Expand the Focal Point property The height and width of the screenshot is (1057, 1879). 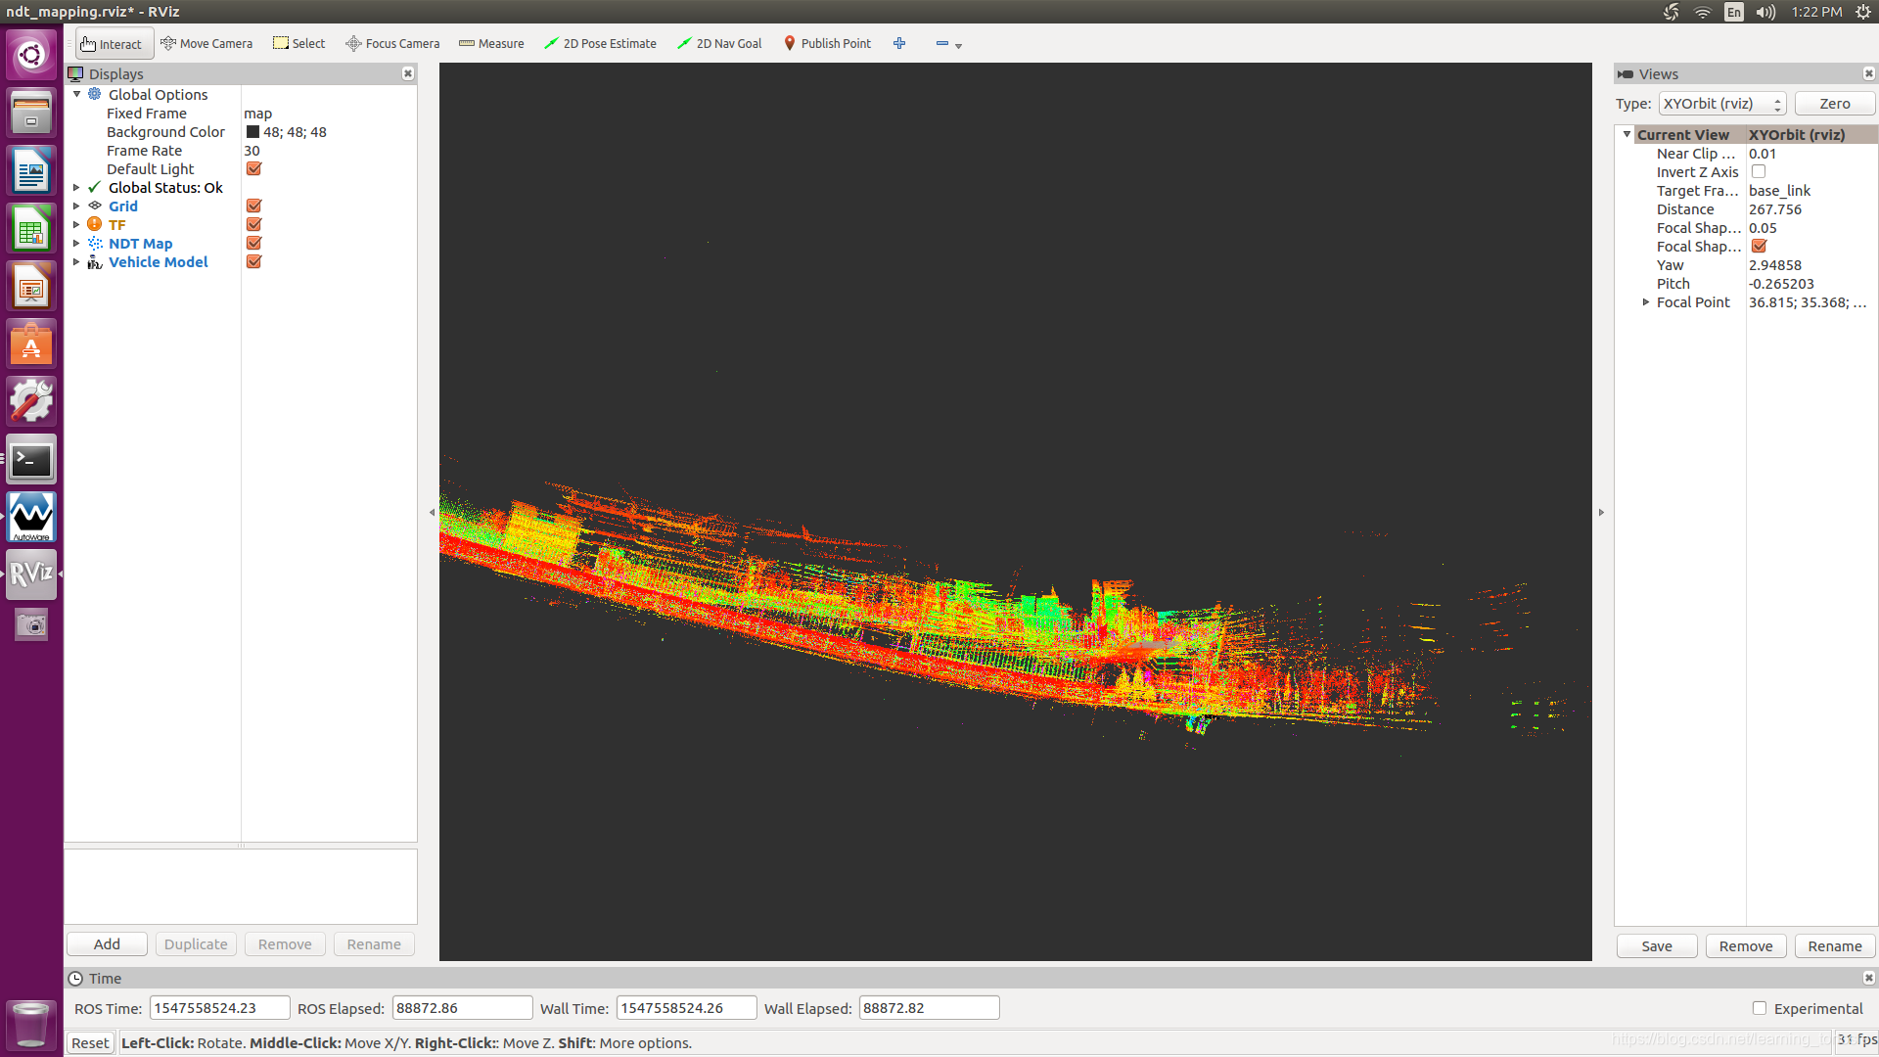1646,302
